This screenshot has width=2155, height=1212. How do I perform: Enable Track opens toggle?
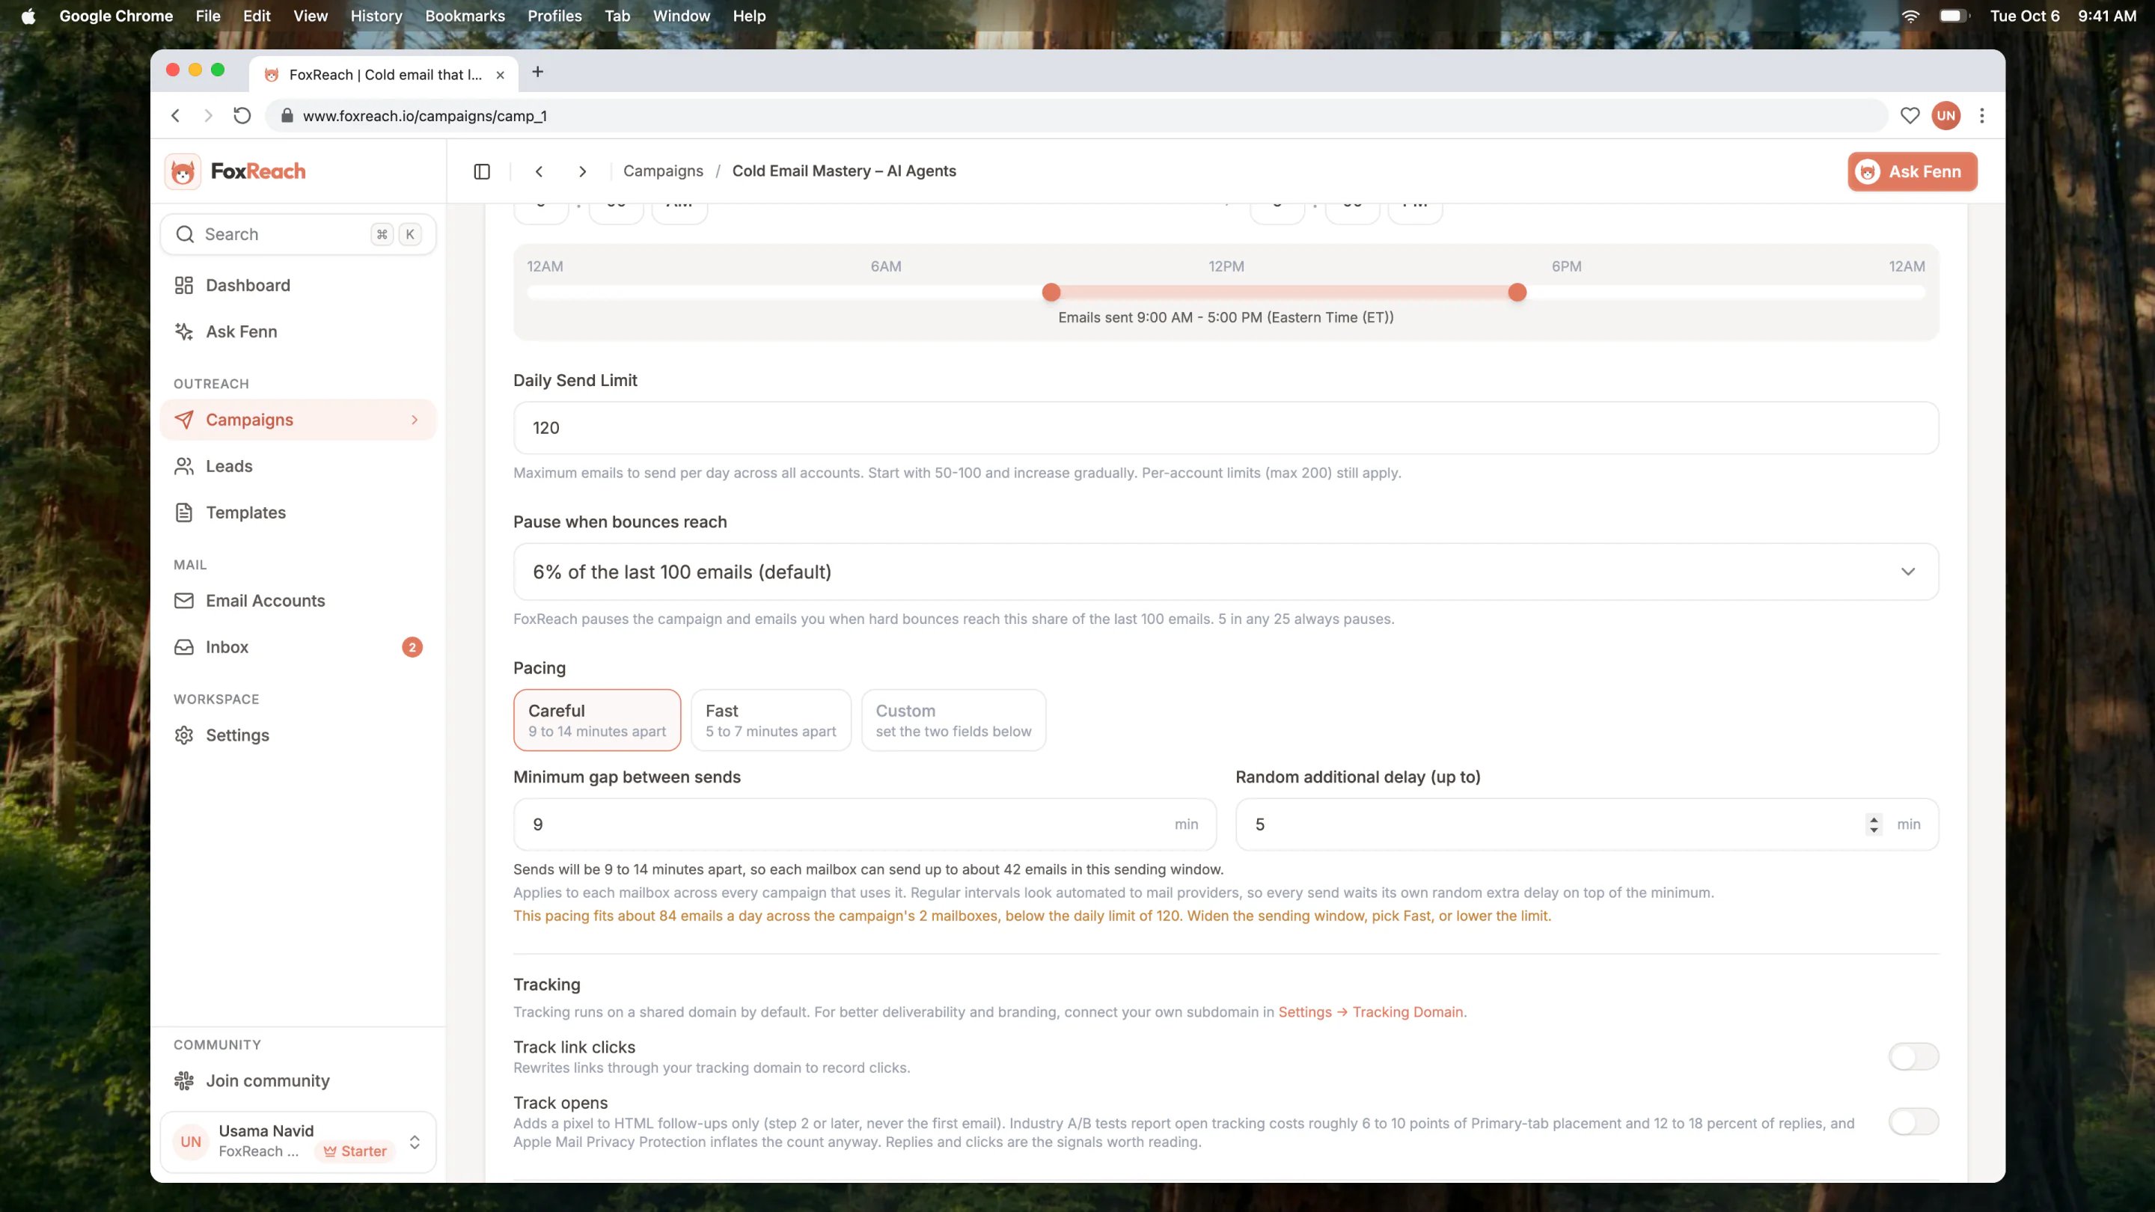(1913, 1121)
